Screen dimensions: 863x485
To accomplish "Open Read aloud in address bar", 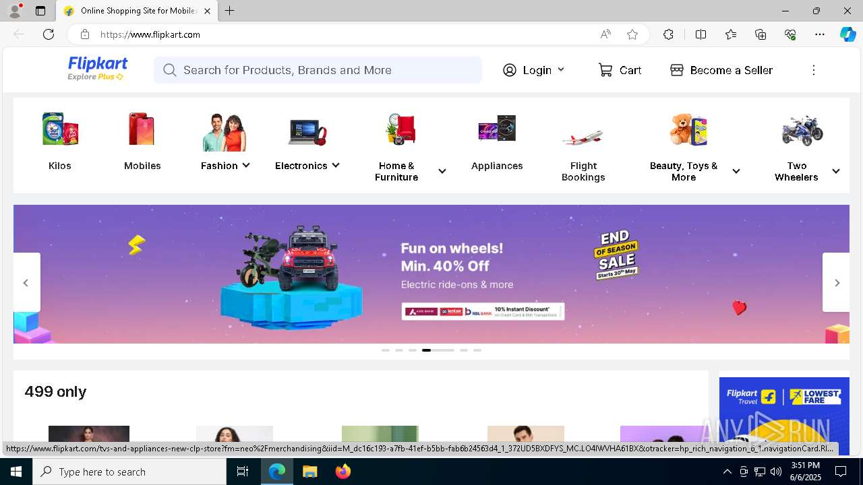I will click(x=605, y=34).
